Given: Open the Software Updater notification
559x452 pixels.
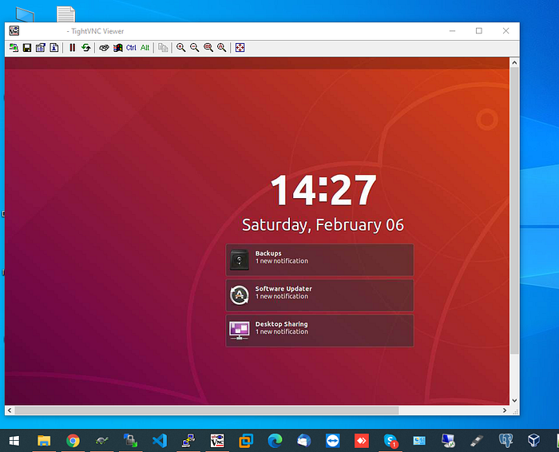Looking at the screenshot, I should click(x=319, y=295).
